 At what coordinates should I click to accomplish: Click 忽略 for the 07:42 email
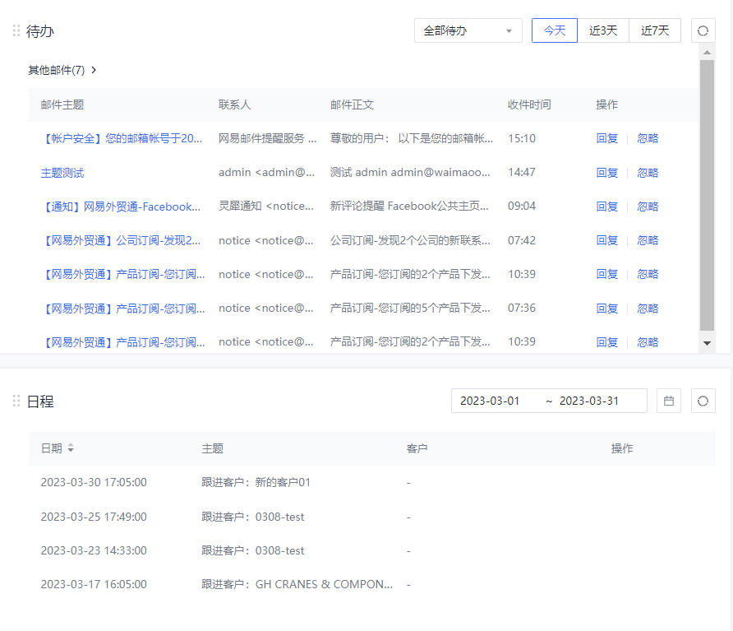point(648,240)
